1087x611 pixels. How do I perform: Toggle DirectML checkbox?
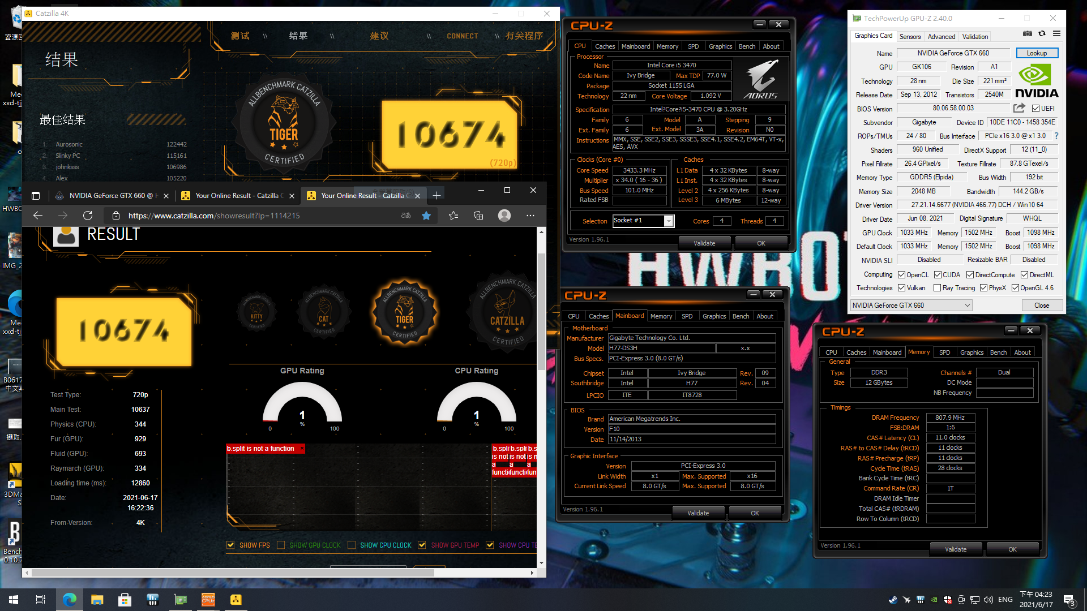[x=1024, y=275]
